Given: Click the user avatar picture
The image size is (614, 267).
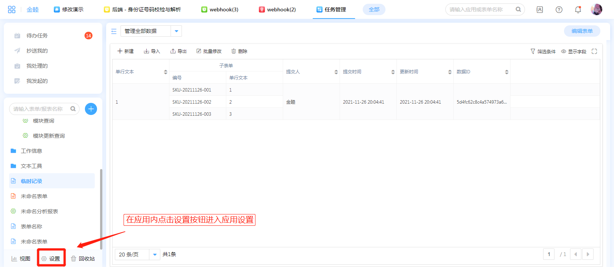Looking at the screenshot, I should (x=596, y=9).
